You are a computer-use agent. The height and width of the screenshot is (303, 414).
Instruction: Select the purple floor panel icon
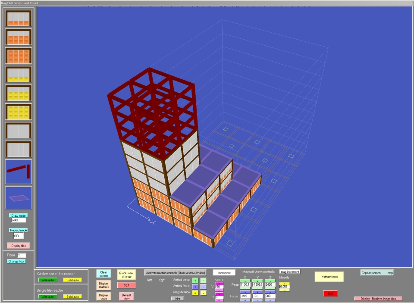[18, 198]
